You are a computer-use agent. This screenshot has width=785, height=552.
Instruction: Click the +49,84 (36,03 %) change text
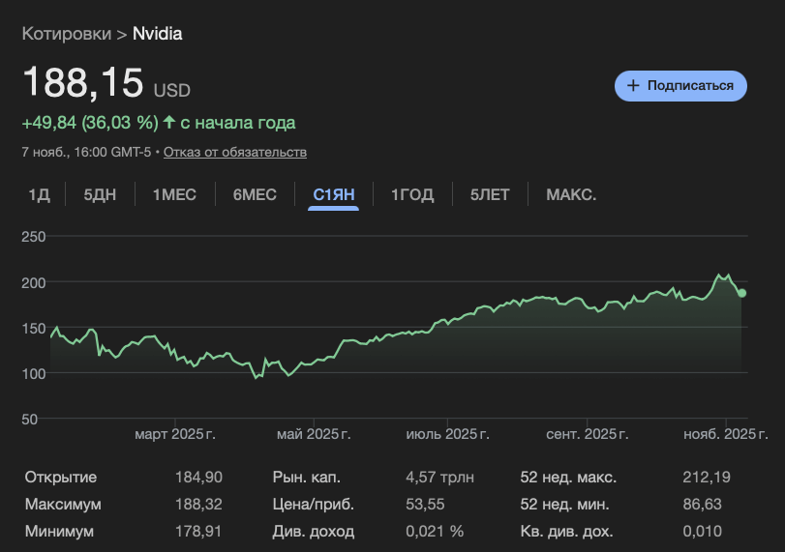[90, 123]
